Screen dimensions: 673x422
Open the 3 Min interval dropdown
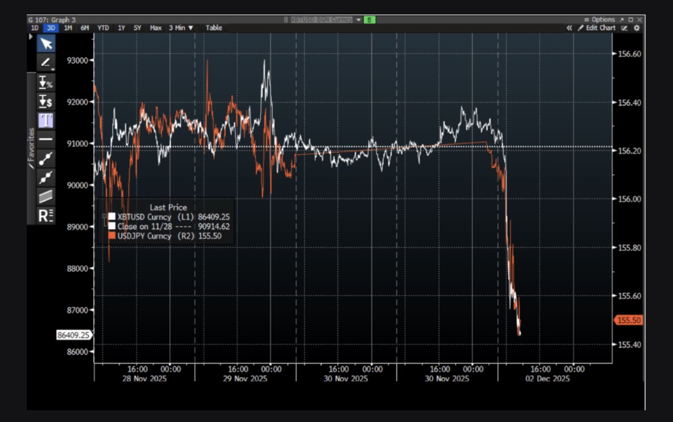coord(181,27)
